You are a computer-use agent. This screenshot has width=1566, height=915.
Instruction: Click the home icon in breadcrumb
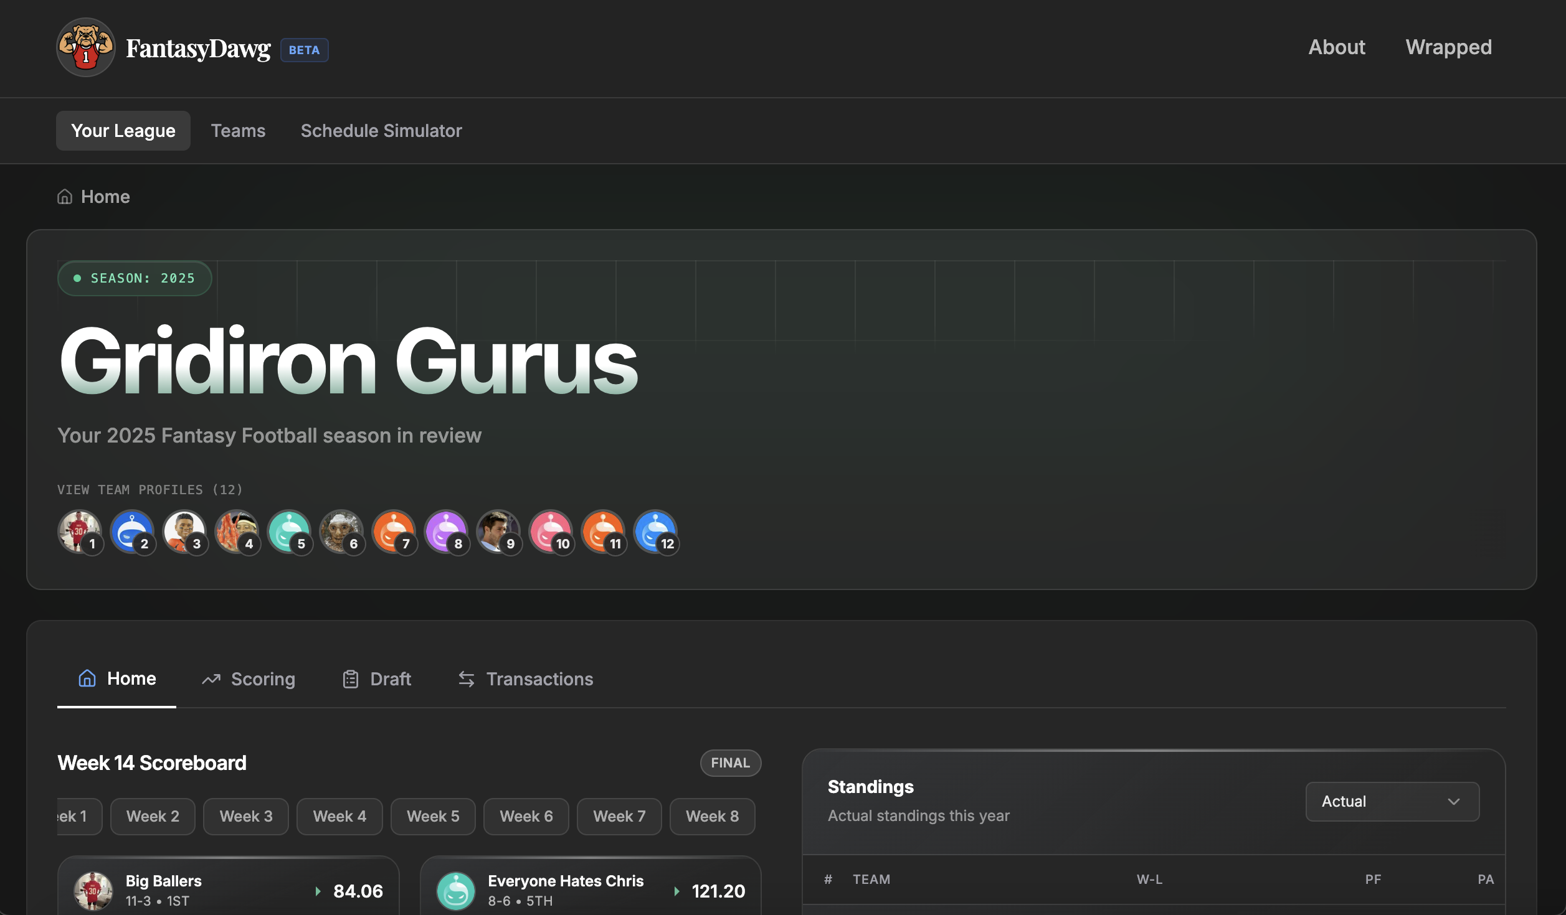pos(65,197)
